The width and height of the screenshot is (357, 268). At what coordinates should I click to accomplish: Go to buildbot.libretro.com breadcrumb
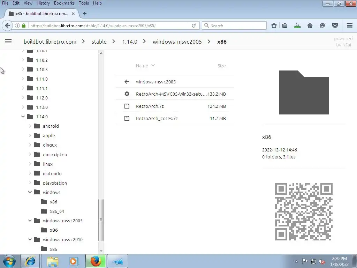point(50,42)
